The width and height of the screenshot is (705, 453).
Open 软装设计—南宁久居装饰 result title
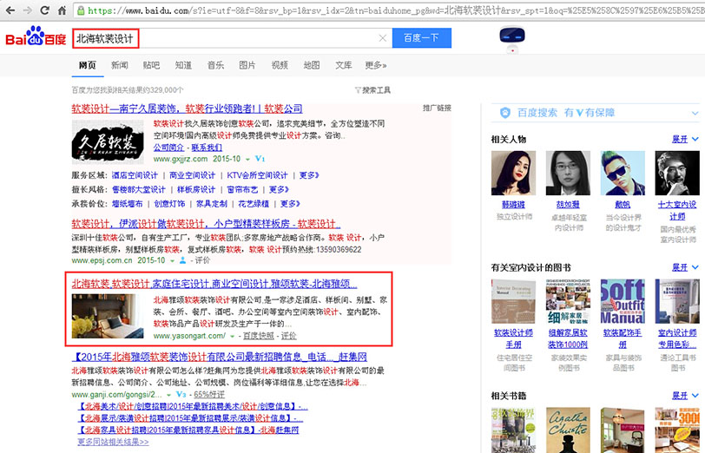tap(187, 108)
